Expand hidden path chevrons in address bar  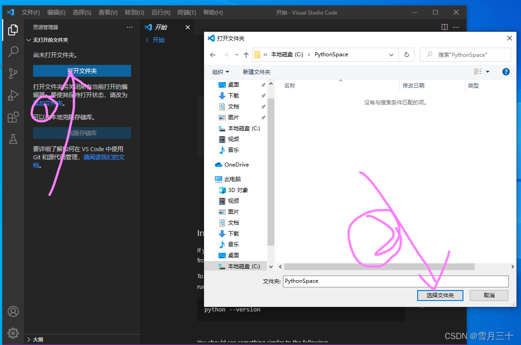tap(265, 54)
